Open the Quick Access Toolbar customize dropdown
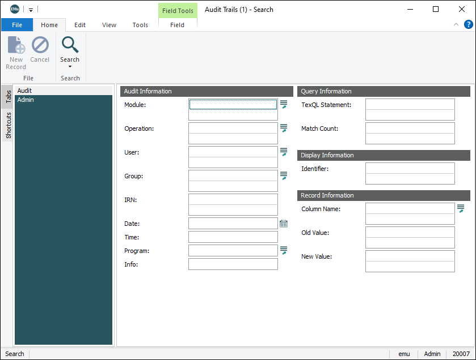Image resolution: width=476 pixels, height=360 pixels. click(31, 10)
